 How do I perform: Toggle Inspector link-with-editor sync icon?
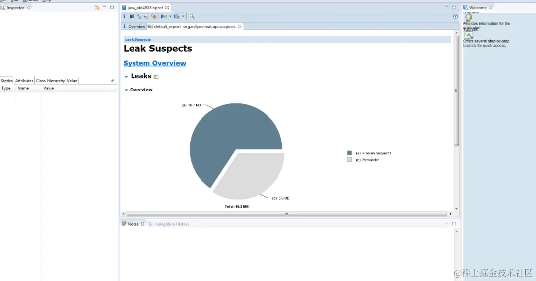97,7
